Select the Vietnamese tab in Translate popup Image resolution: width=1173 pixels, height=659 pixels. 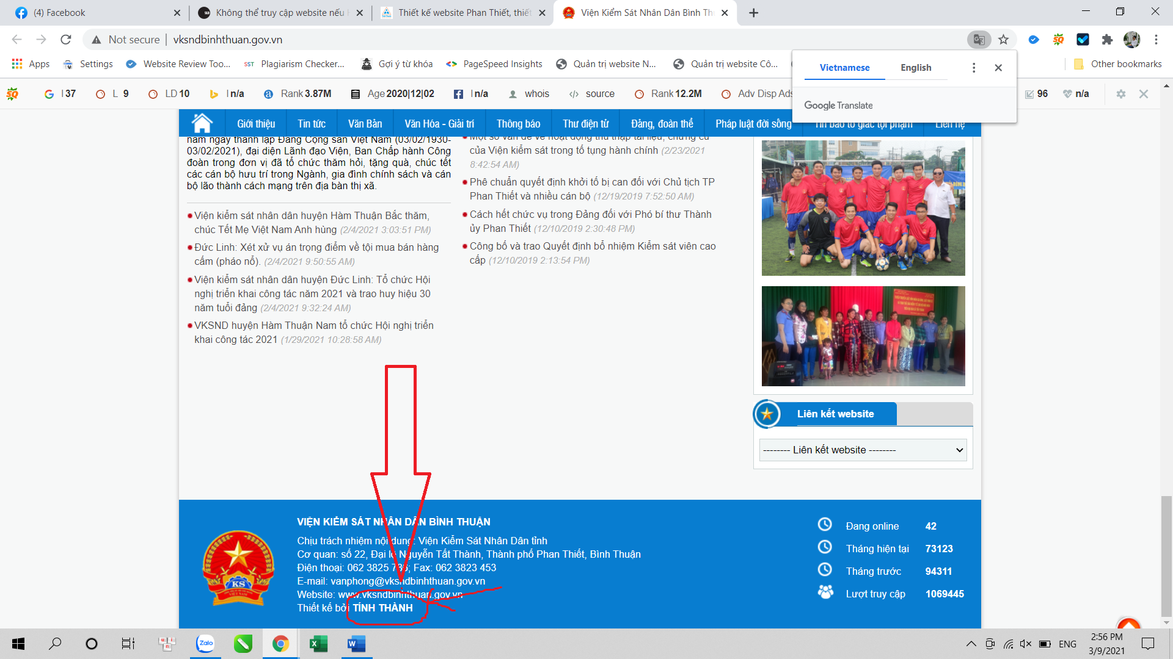pos(844,68)
